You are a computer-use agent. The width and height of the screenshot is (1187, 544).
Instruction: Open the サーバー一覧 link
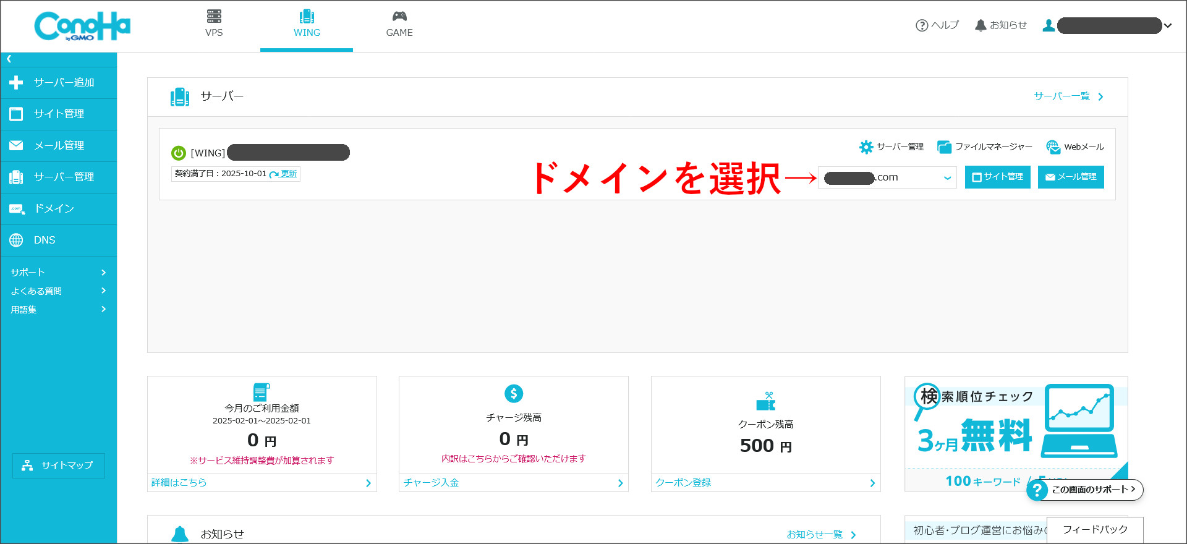(x=1068, y=96)
